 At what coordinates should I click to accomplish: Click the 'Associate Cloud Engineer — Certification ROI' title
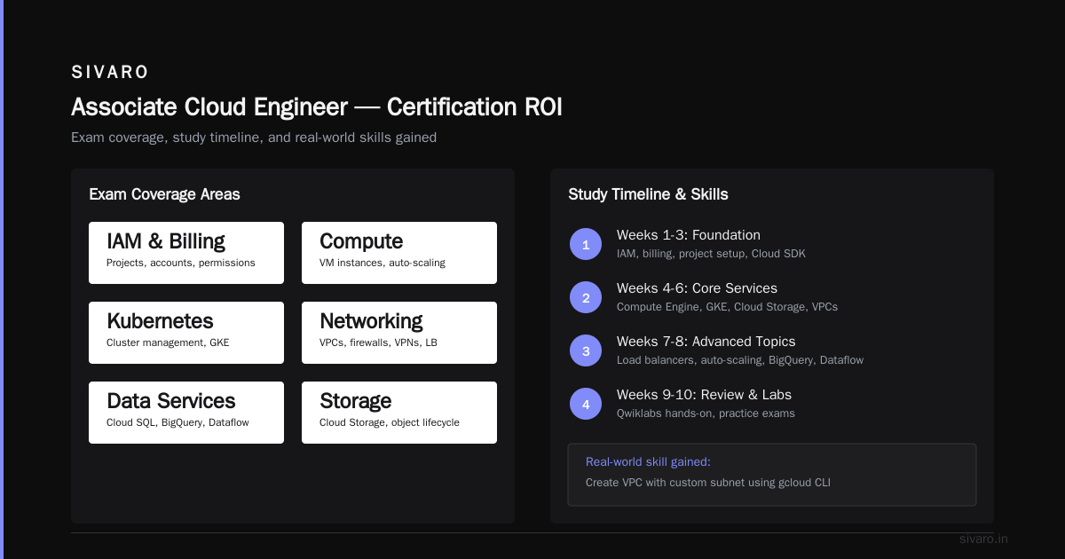[317, 107]
